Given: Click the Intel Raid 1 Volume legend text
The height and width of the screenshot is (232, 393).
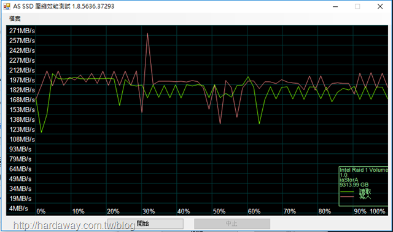Looking at the screenshot, I should pos(364,170).
